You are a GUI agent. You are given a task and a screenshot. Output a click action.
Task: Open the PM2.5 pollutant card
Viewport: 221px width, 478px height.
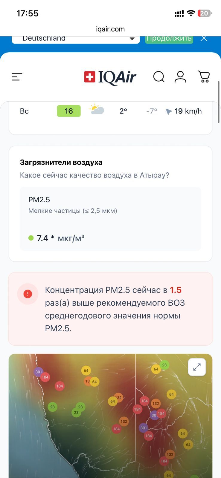pyautogui.click(x=110, y=219)
